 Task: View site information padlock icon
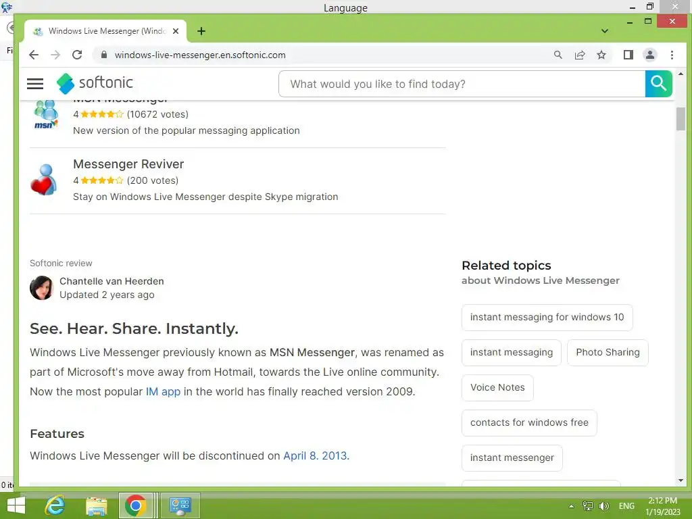(x=103, y=55)
